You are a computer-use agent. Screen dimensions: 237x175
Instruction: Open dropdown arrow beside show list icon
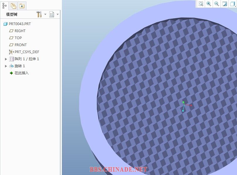tap(57, 14)
